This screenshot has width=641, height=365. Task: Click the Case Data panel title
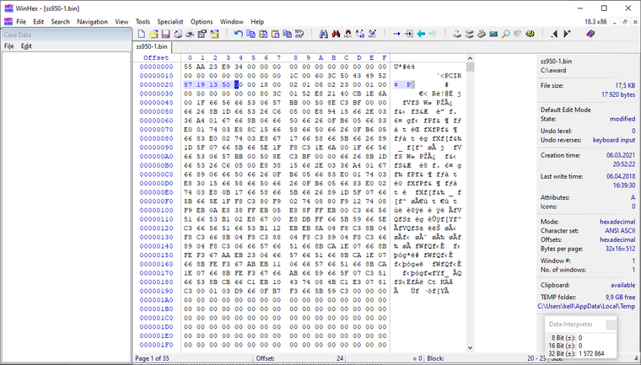(17, 35)
